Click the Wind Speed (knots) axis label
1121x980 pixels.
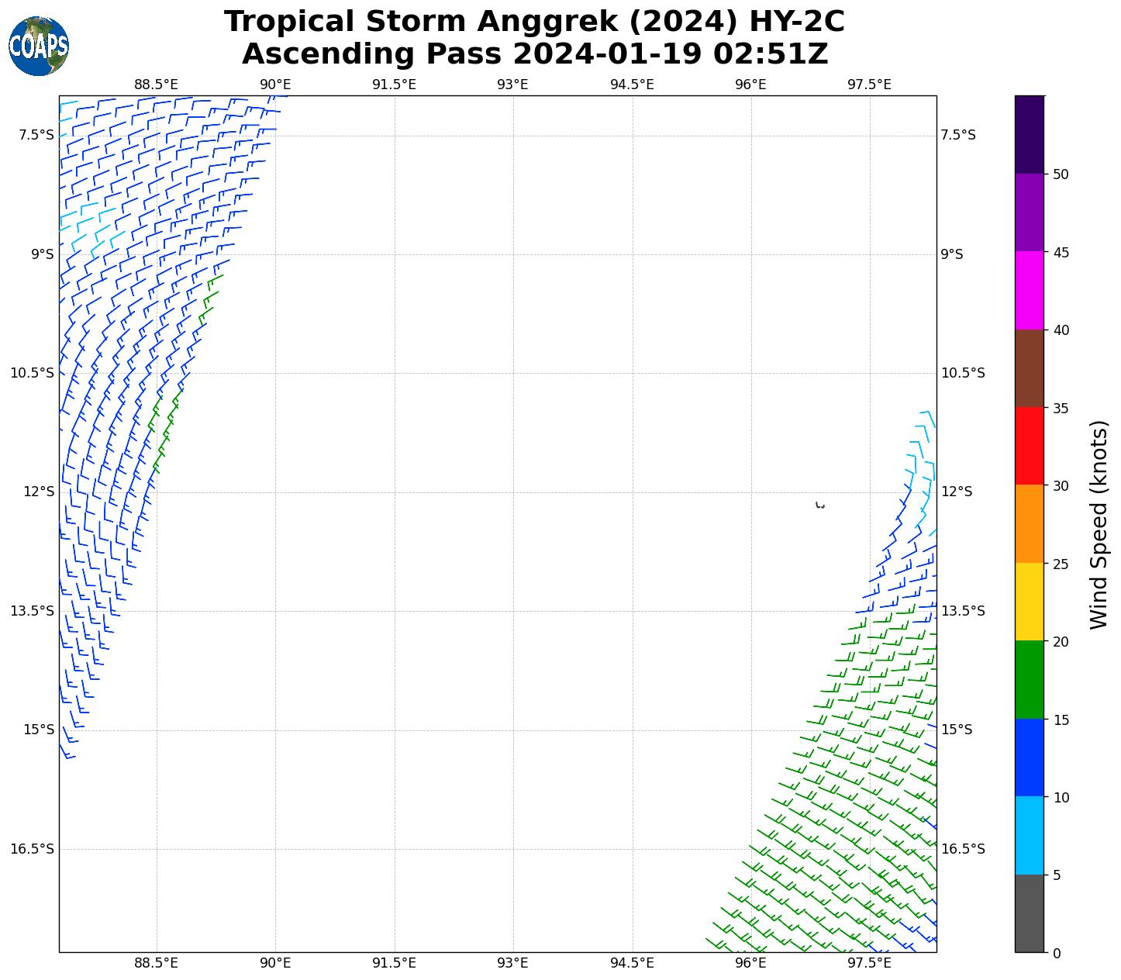tap(1099, 524)
